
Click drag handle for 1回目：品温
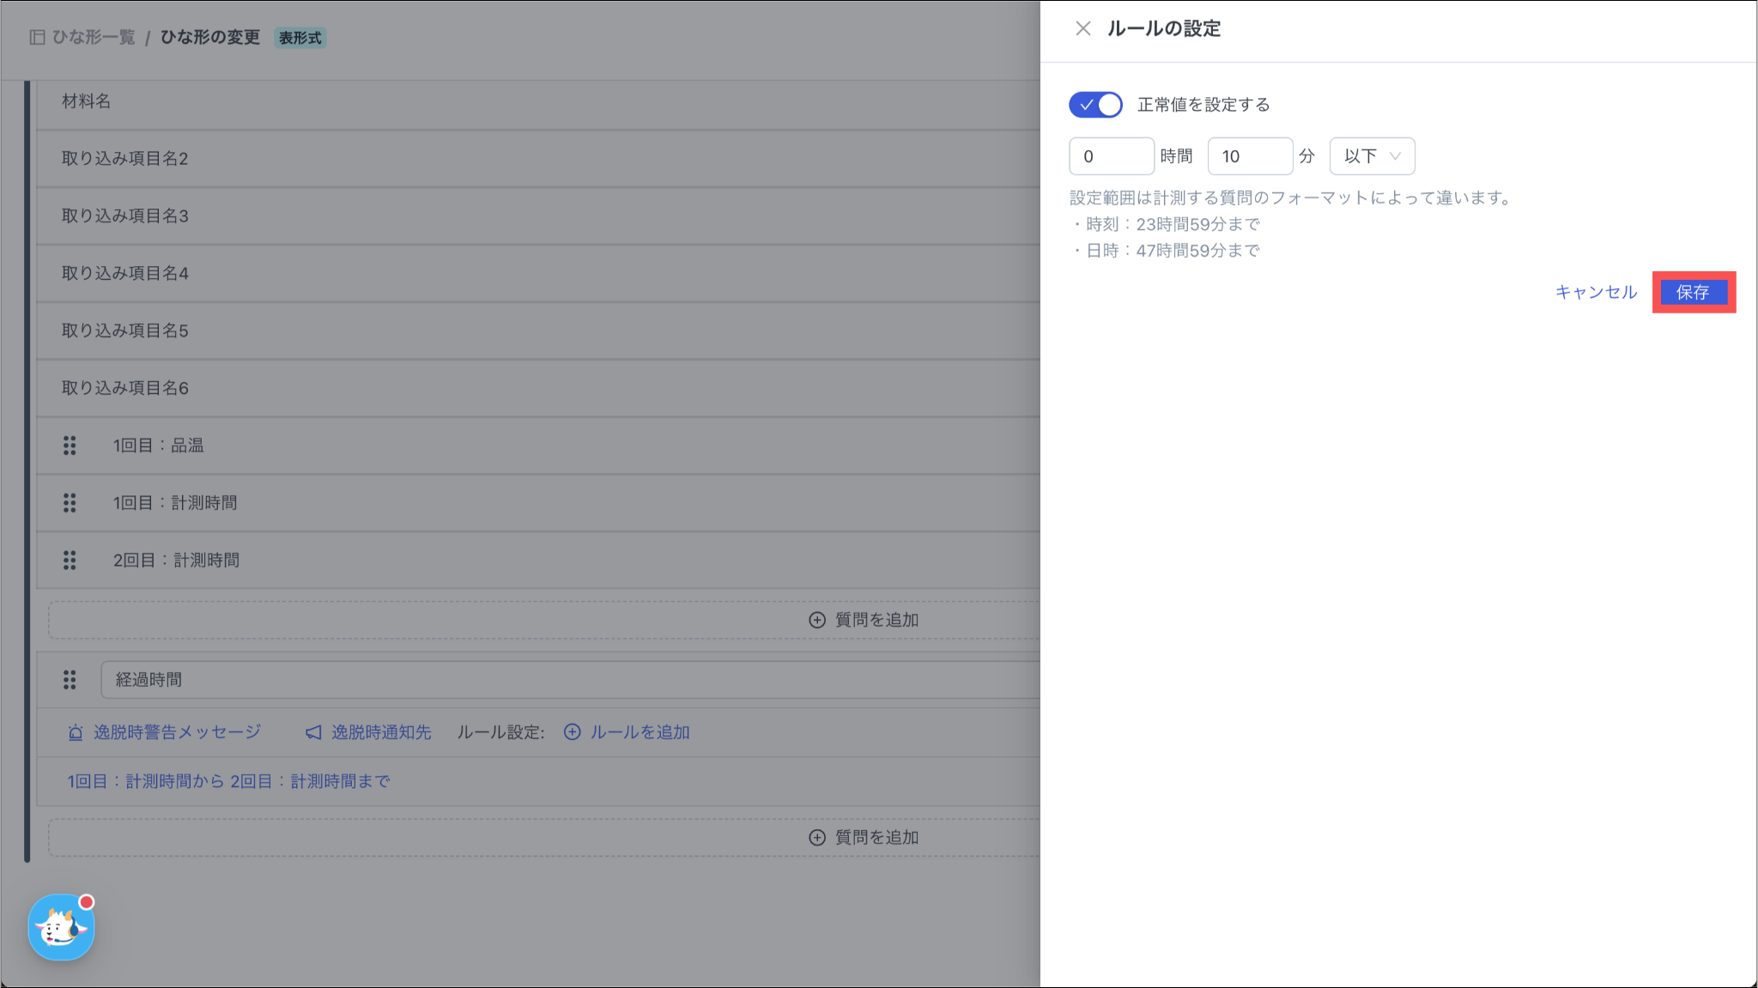(70, 446)
